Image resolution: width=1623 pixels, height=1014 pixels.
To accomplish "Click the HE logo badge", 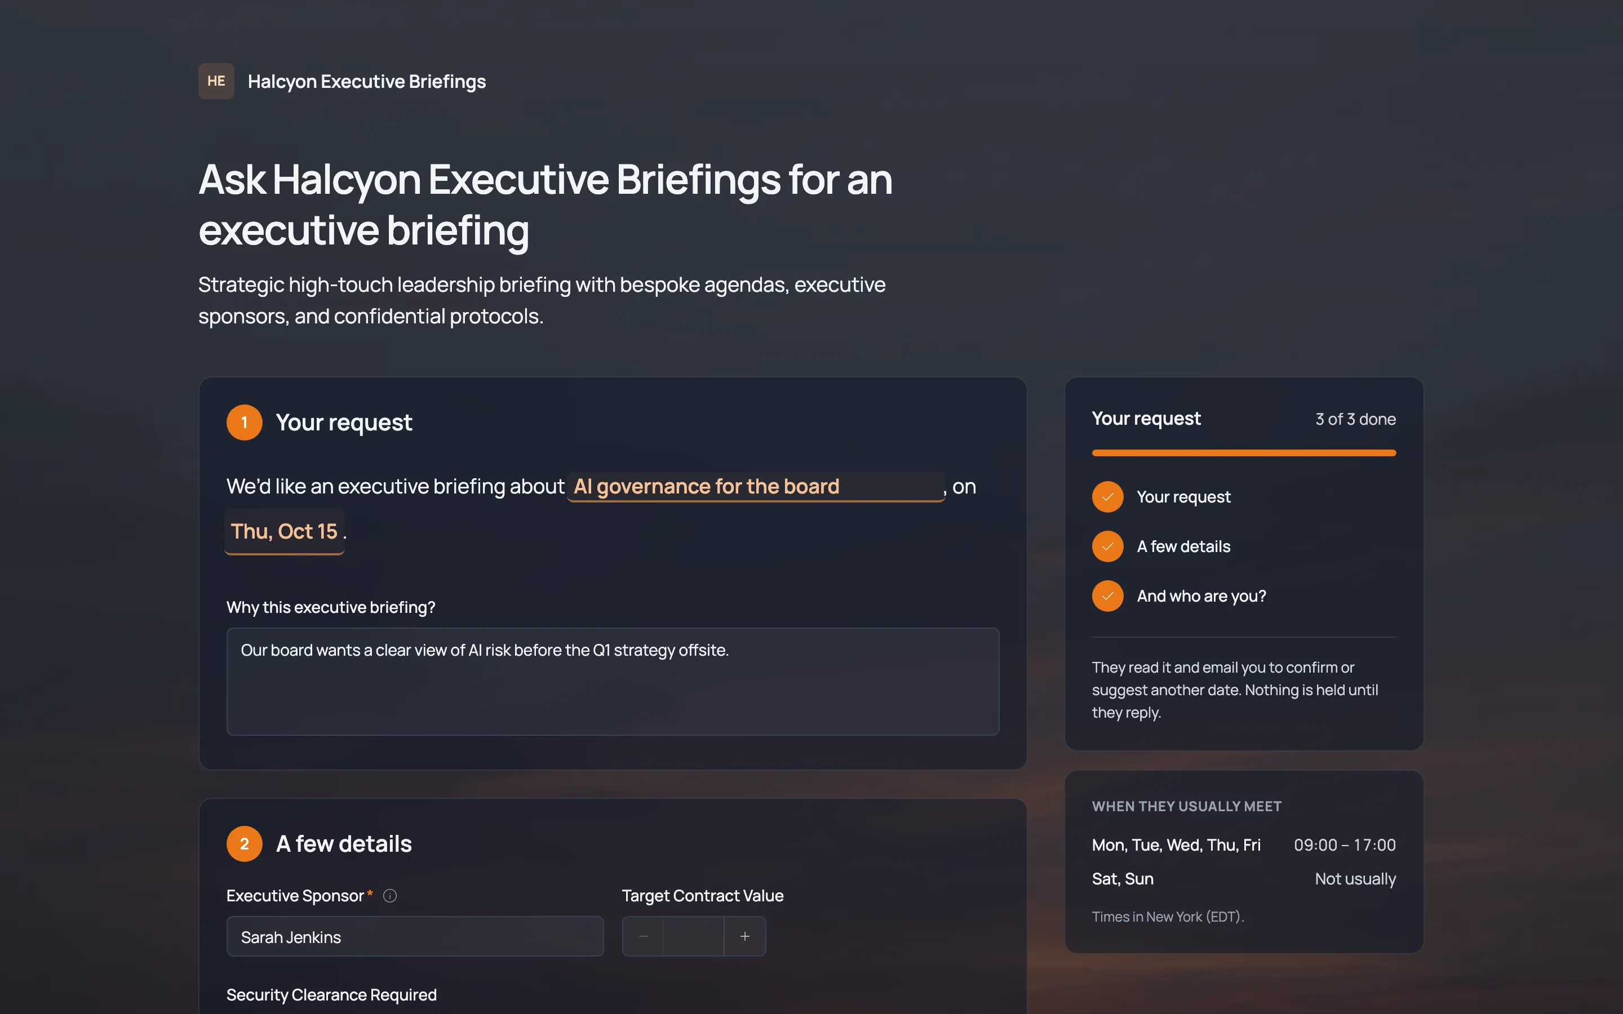I will click(216, 81).
